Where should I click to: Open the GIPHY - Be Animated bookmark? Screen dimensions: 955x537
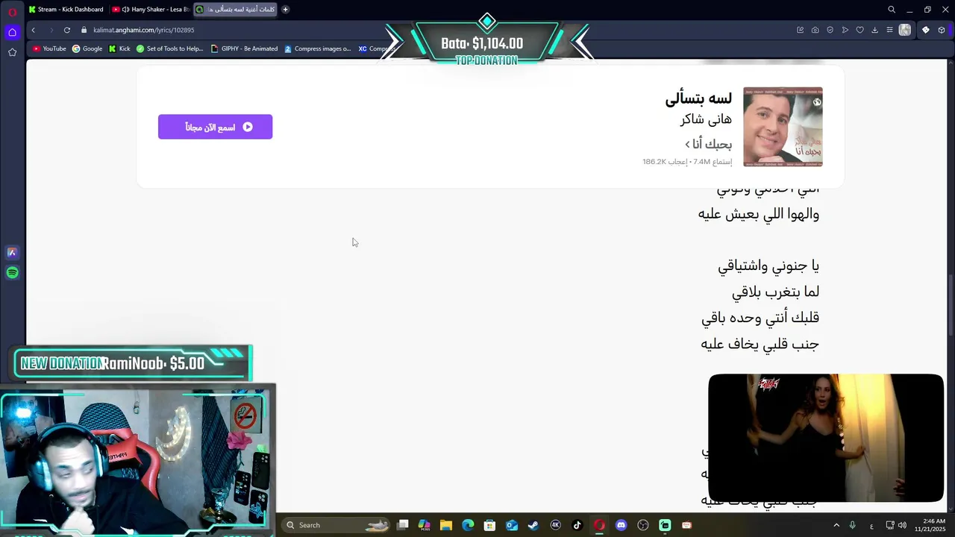click(x=244, y=48)
